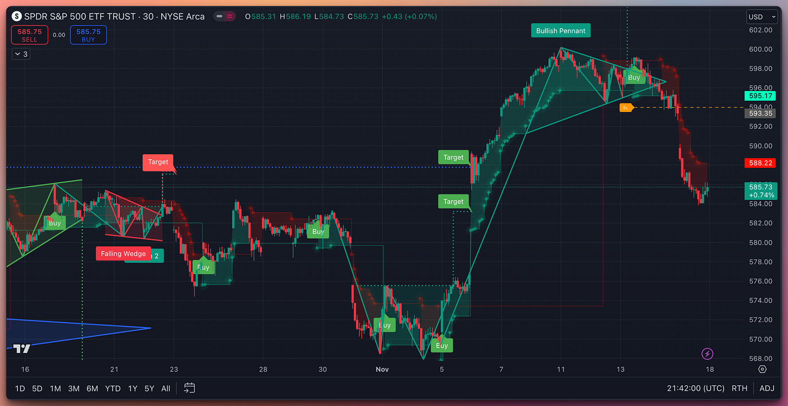Click the Buy signal near date 30
This screenshot has height=406, width=788.
pyautogui.click(x=318, y=231)
